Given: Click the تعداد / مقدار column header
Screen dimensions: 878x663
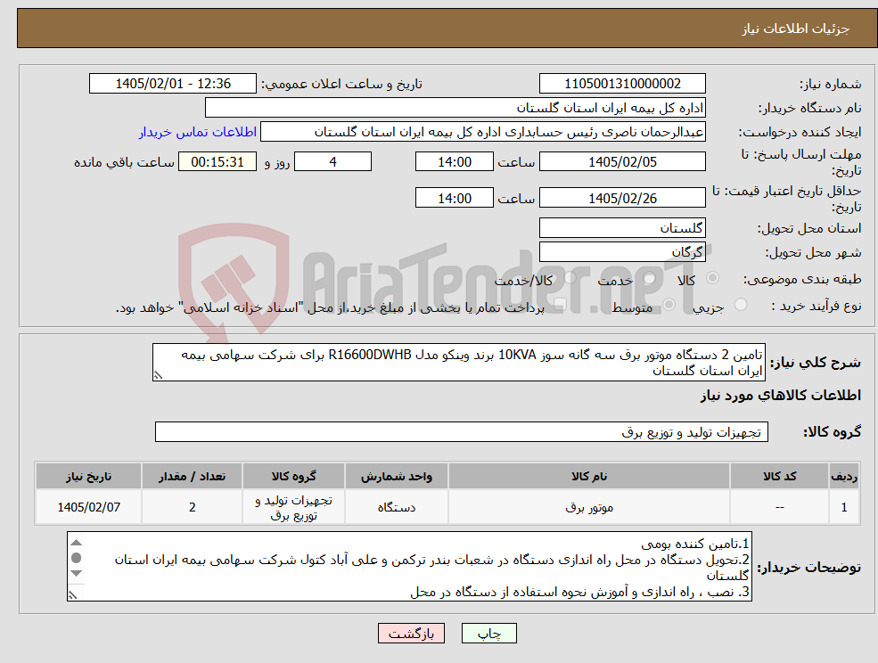Looking at the screenshot, I should coord(192,476).
